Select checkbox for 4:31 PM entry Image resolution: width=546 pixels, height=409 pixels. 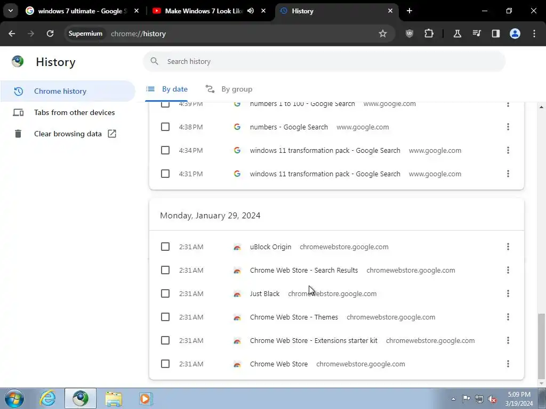(165, 174)
